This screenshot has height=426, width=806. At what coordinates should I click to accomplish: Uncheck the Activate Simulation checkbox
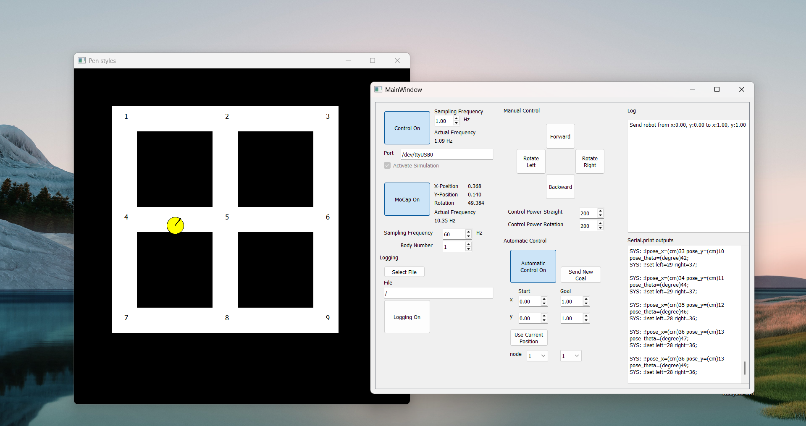(387, 165)
